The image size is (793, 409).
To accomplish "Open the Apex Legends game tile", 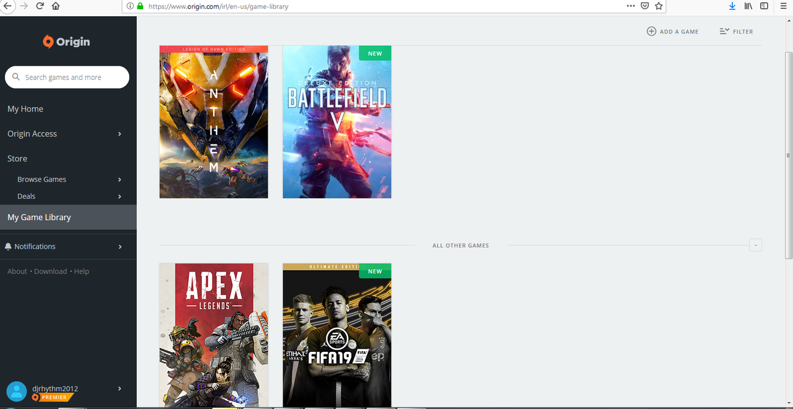I will click(x=214, y=335).
